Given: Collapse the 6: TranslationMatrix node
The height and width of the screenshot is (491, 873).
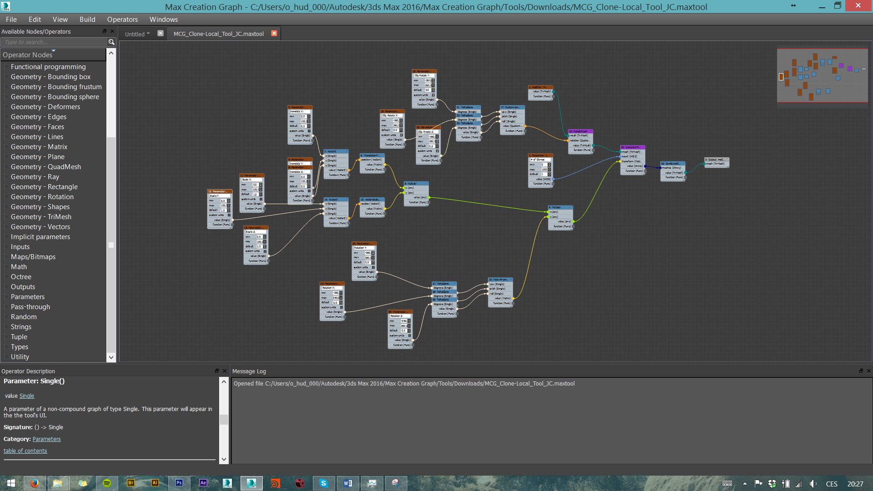Looking at the screenshot, I should coord(382,155).
